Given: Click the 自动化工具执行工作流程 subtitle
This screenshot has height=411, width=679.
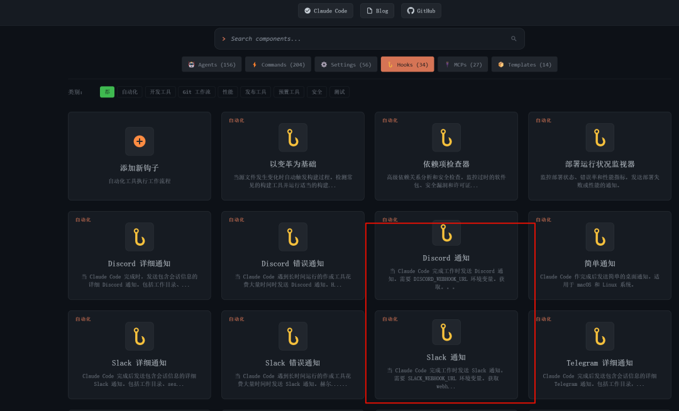Looking at the screenshot, I should pyautogui.click(x=140, y=181).
